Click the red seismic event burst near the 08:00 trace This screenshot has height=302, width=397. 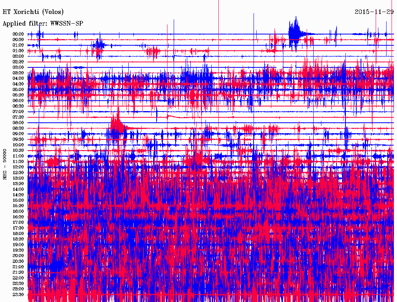pos(118,124)
